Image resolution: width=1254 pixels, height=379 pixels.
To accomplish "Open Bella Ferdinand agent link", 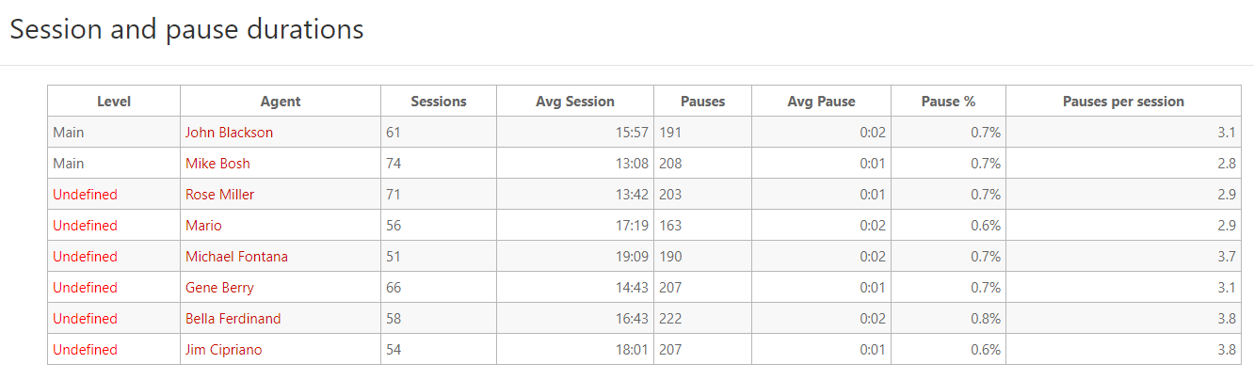I will click(233, 319).
